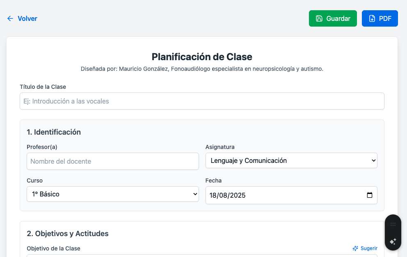Click the download icon in the PDF button
Screen dimensions: 407x257
tap(372, 18)
